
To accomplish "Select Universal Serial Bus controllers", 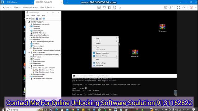I will point(43,79).
